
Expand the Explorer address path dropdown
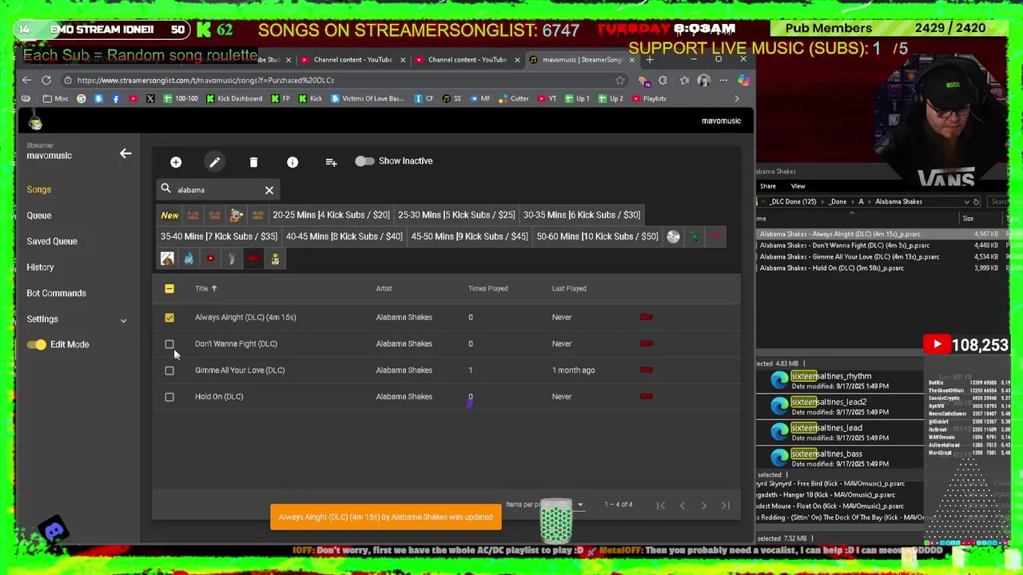click(x=966, y=202)
